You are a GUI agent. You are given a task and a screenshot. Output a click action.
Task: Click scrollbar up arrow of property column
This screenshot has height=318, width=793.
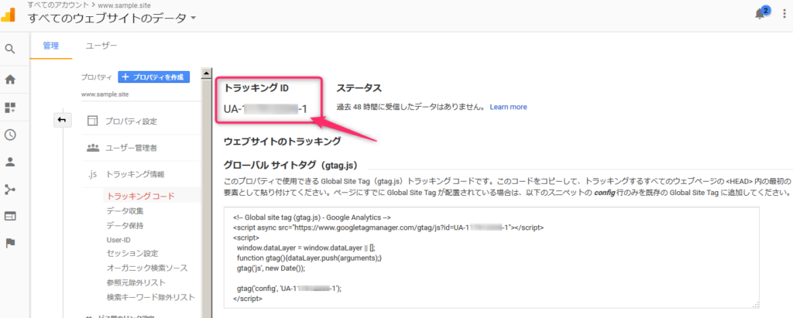pos(206,74)
